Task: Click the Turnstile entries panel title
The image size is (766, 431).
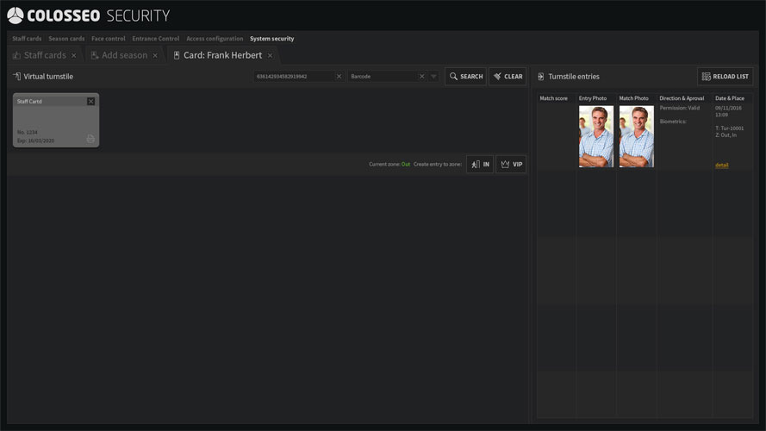Action: pyautogui.click(x=574, y=76)
